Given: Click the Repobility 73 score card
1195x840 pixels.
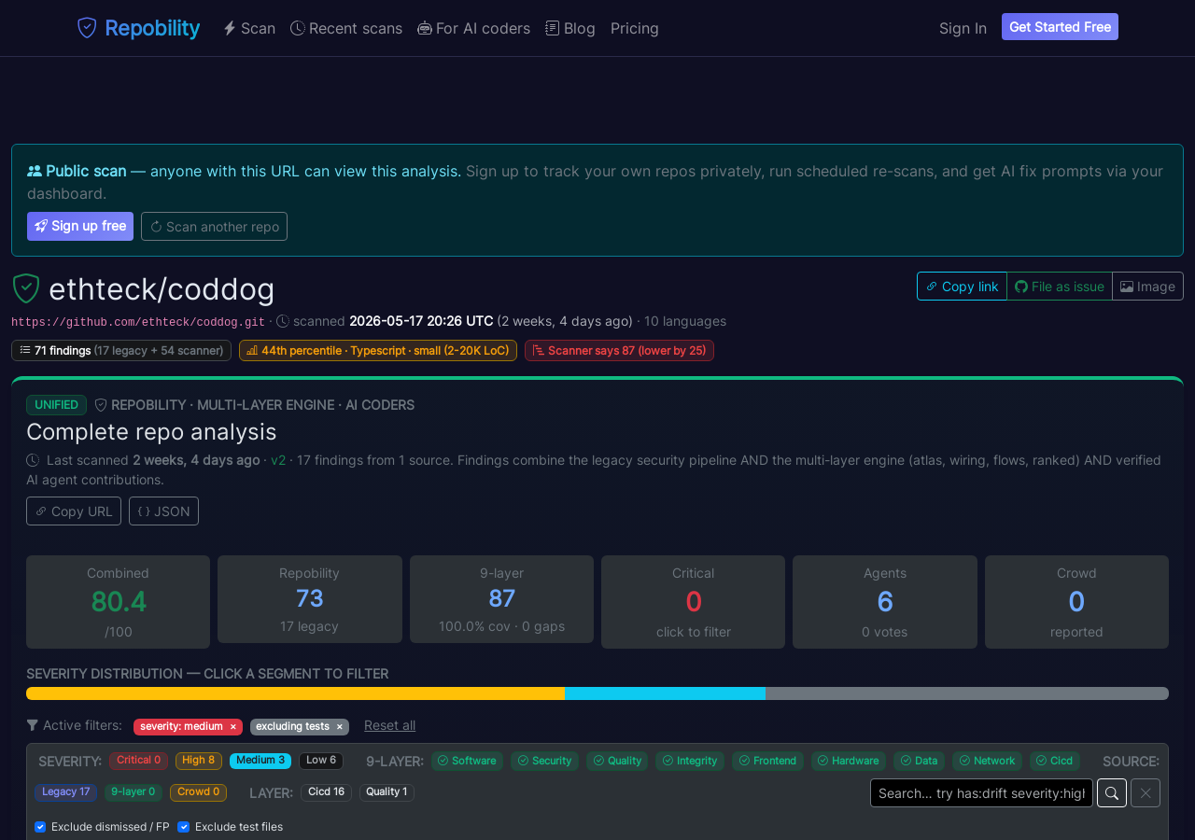Looking at the screenshot, I should click(310, 599).
